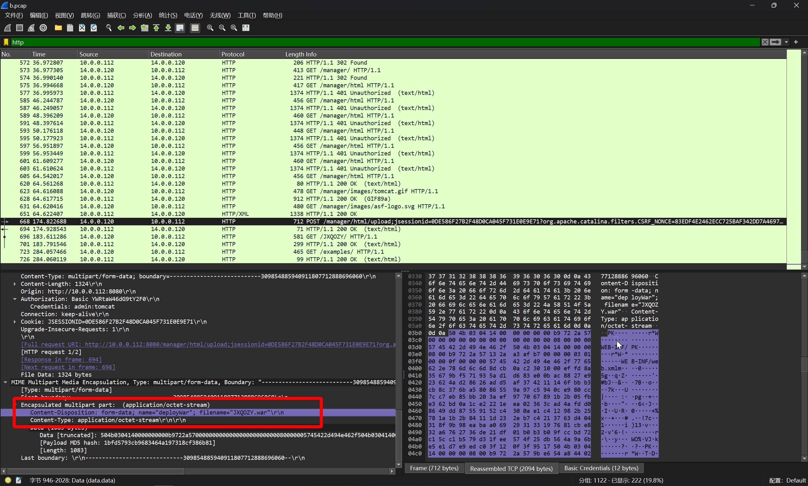Image resolution: width=808 pixels, height=486 pixels.
Task: Go back to previous packet
Action: (x=121, y=28)
